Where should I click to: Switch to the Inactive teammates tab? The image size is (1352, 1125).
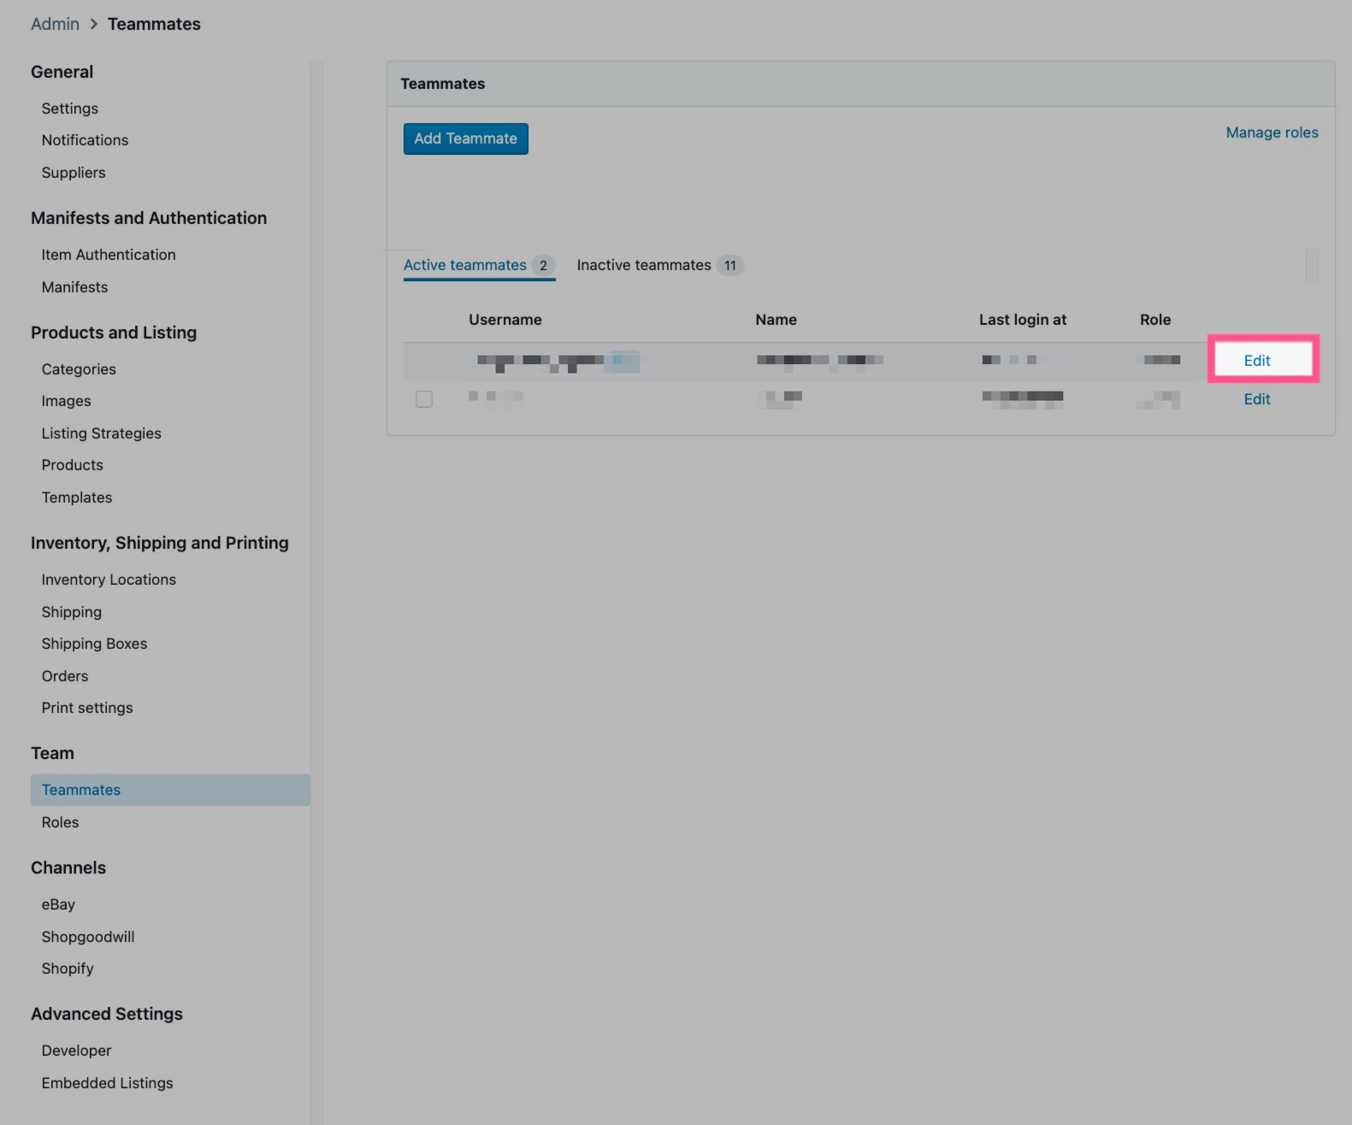click(644, 265)
